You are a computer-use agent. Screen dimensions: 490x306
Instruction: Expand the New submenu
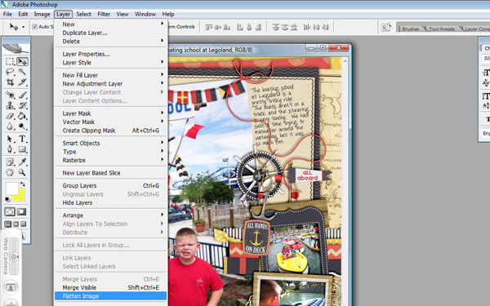point(110,24)
